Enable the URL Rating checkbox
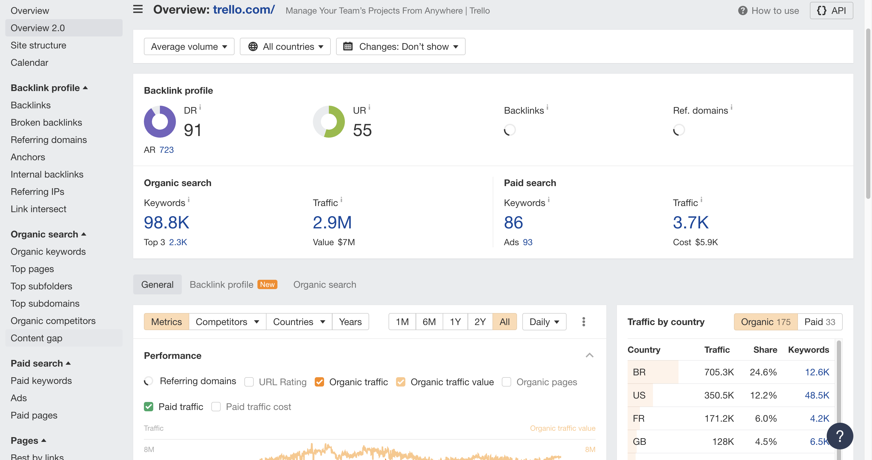The image size is (872, 460). (249, 382)
